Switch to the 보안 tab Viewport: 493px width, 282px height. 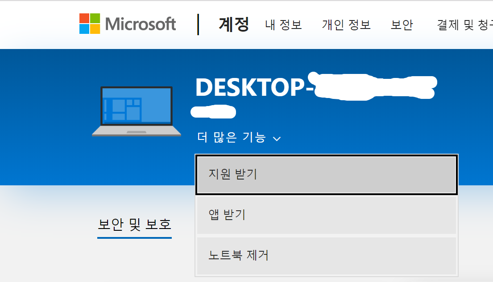click(402, 25)
